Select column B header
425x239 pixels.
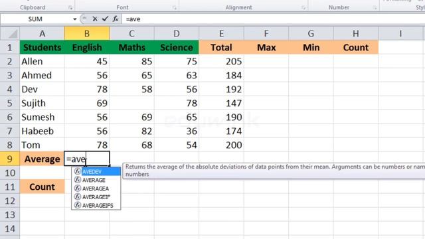87,34
